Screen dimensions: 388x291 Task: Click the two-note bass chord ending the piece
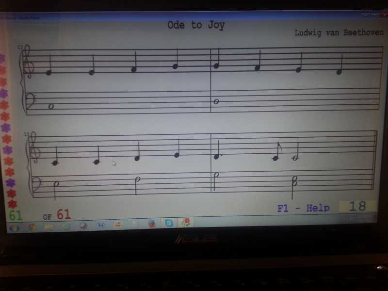pyautogui.click(x=294, y=187)
